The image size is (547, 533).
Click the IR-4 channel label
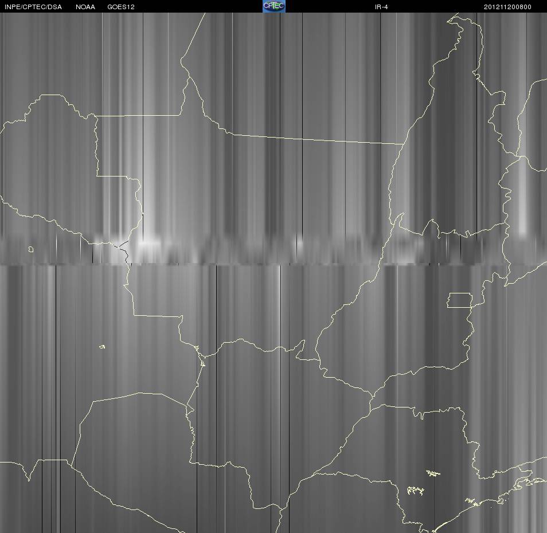pos(381,7)
